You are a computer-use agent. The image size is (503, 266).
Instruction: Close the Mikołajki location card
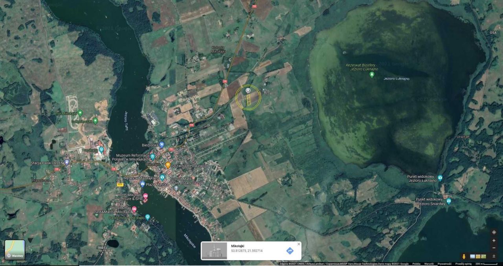click(299, 244)
